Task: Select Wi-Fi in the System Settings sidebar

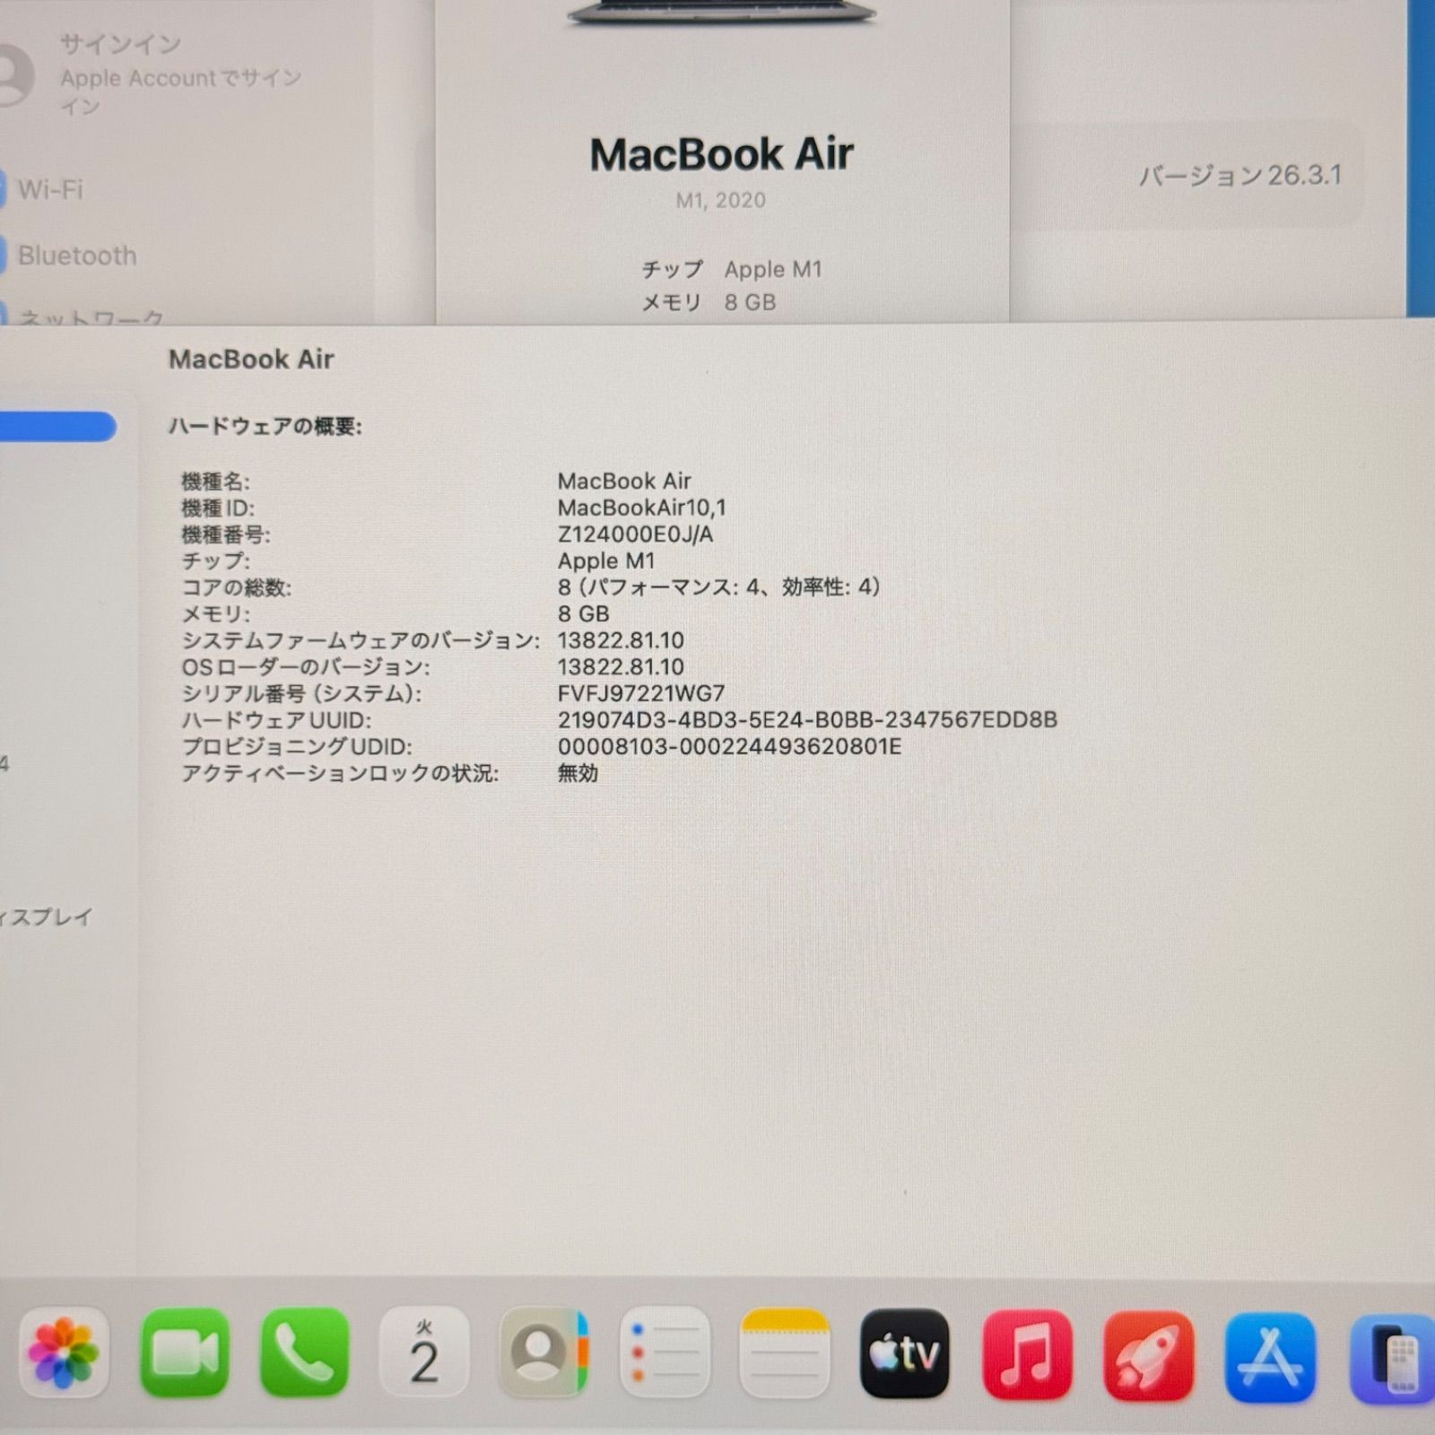Action: click(x=50, y=190)
